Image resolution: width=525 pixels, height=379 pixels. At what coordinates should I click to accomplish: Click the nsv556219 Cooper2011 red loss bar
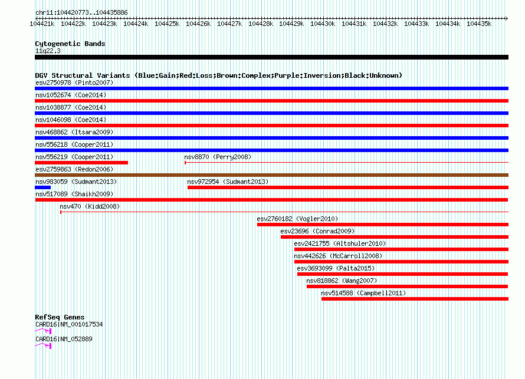pos(81,163)
